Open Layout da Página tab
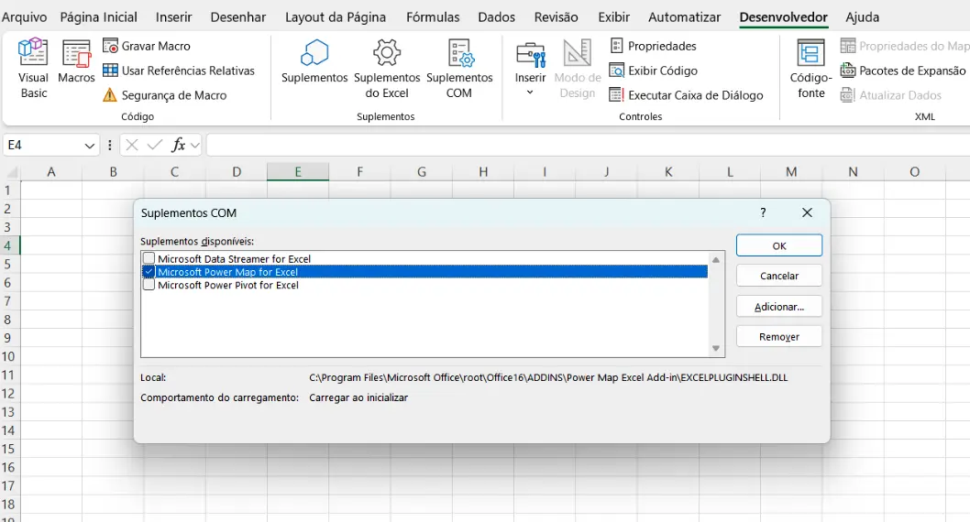The width and height of the screenshot is (970, 522). (336, 17)
